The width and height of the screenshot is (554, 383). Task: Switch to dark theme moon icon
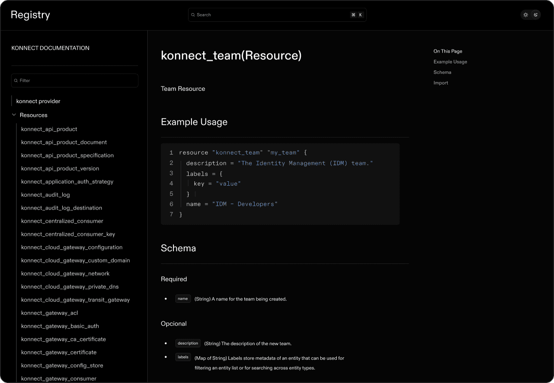(536, 15)
